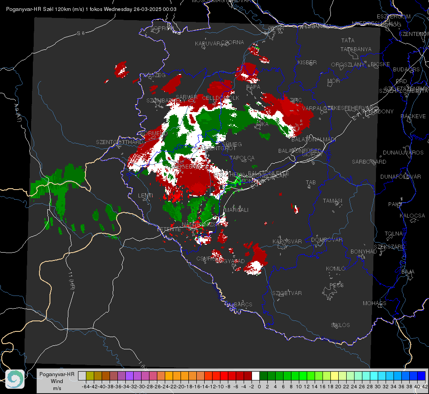Click the 'MOHACS' city label

pos(375,303)
